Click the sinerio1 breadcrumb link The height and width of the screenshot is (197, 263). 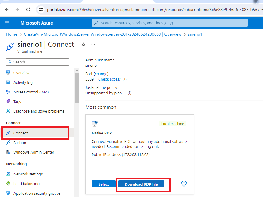(x=195, y=34)
